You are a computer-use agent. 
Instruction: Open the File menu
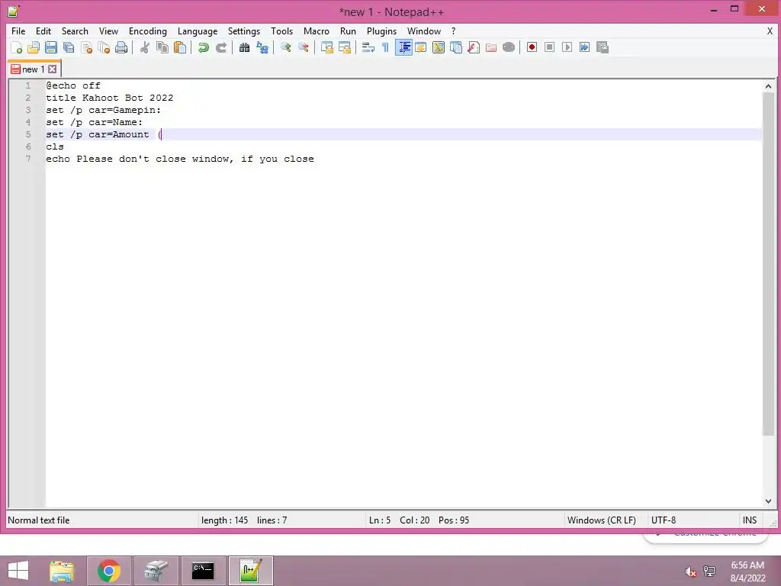[18, 31]
